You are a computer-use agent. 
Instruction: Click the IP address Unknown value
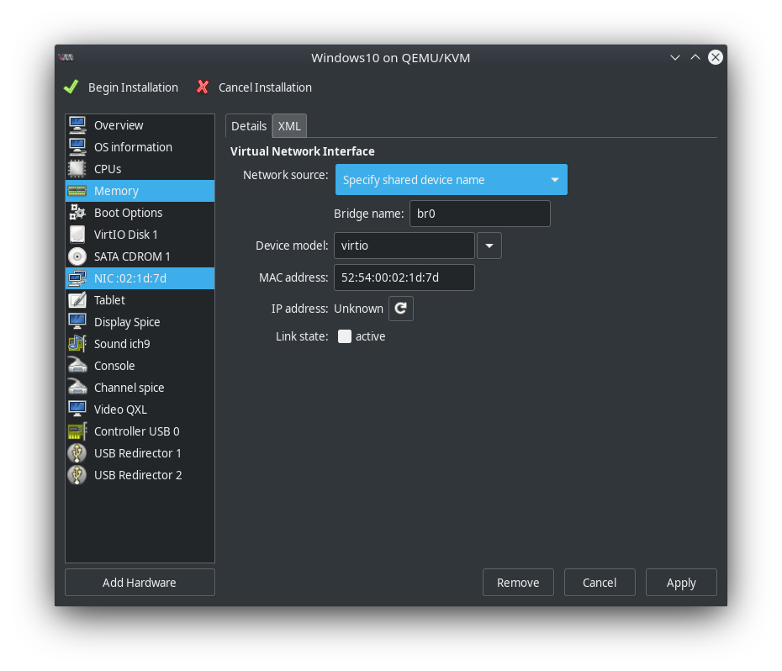tap(358, 309)
